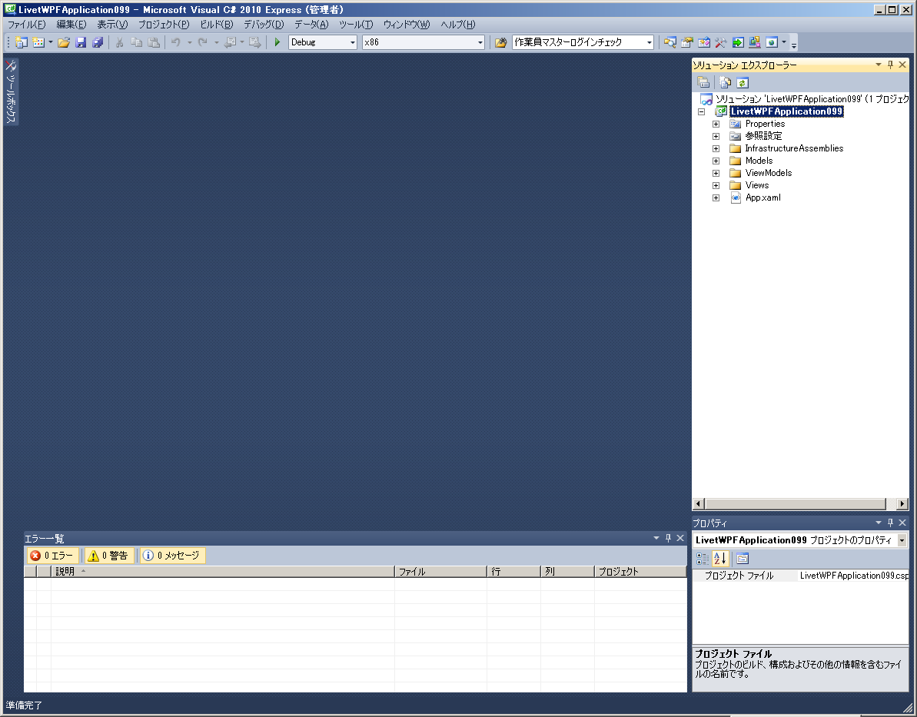This screenshot has width=917, height=717.
Task: Click the Save All stacked disks icon
Action: coord(98,42)
